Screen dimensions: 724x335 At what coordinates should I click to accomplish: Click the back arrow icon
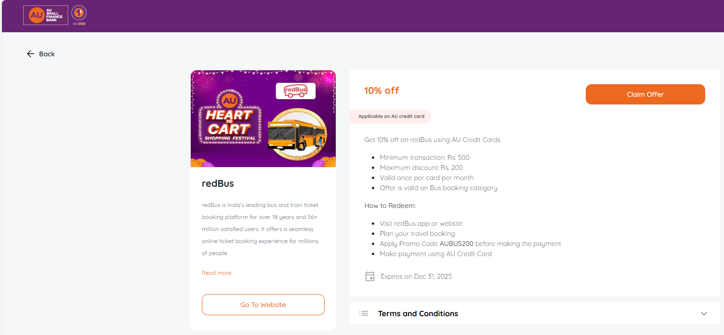[x=31, y=54]
